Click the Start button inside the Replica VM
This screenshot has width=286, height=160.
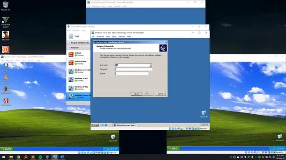(95, 125)
